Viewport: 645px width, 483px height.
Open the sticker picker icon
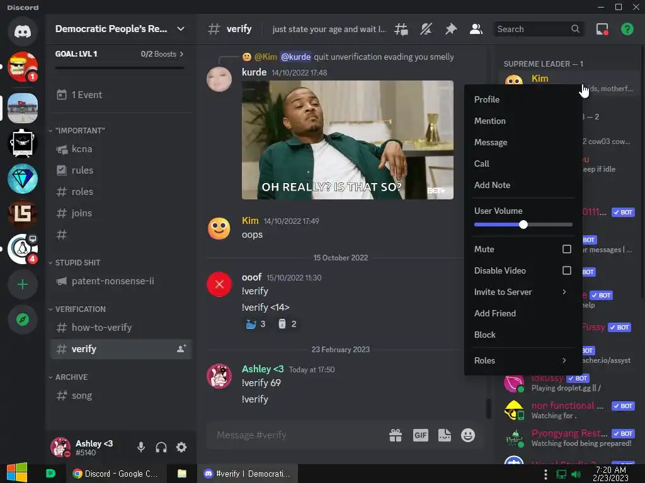(444, 435)
